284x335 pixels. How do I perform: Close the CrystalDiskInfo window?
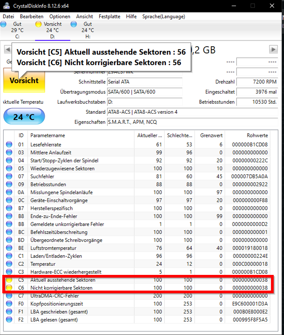(272, 6)
